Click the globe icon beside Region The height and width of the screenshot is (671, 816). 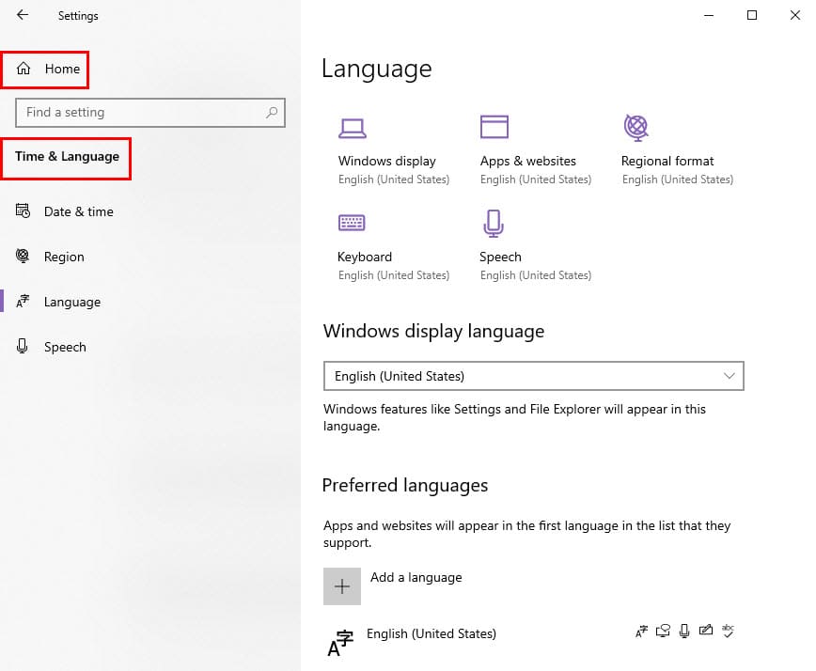[23, 256]
